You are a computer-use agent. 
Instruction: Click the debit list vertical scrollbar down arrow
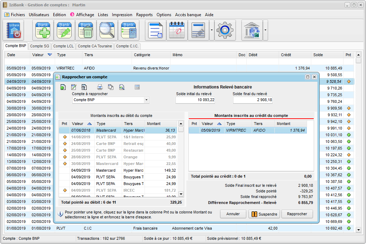pyautogui.click(x=181, y=194)
